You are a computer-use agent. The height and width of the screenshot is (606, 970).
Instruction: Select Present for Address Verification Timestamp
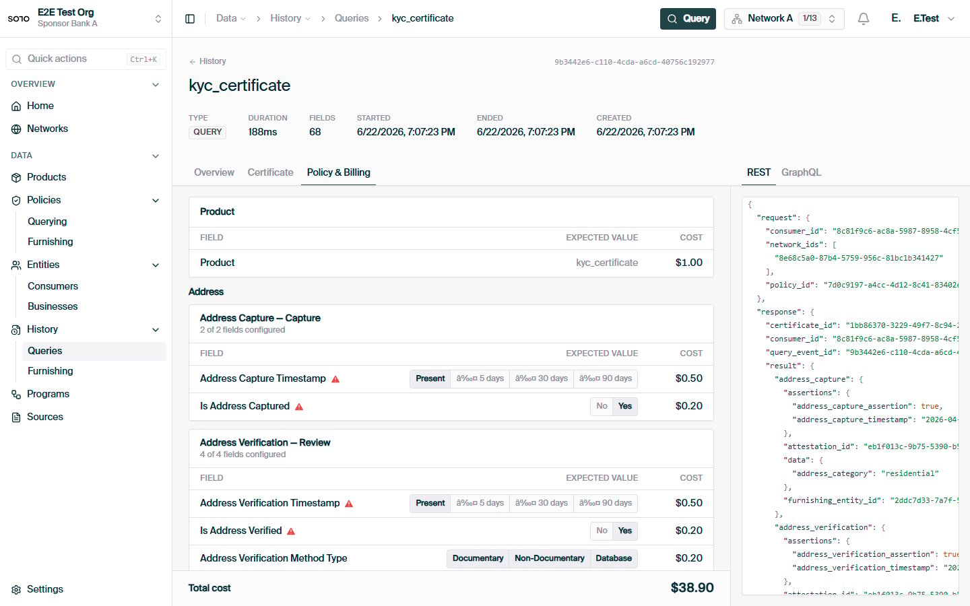click(x=430, y=503)
